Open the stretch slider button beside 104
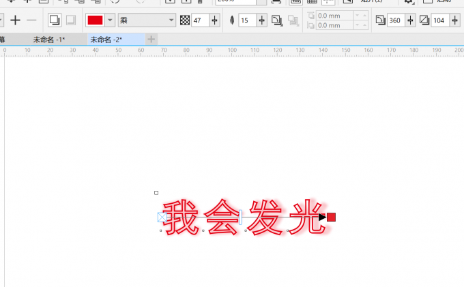This screenshot has width=464, height=287. click(x=454, y=20)
